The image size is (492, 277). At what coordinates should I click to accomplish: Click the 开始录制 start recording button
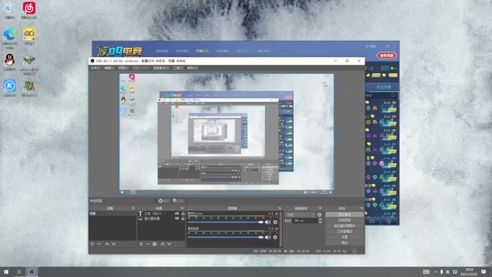click(x=344, y=220)
